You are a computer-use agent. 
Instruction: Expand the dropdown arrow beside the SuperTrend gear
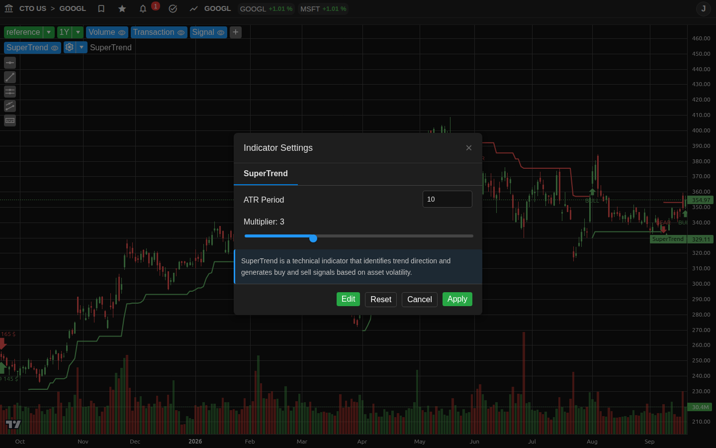click(82, 47)
